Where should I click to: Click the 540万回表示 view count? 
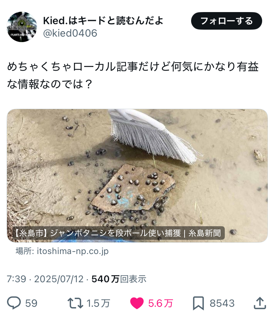click(119, 279)
